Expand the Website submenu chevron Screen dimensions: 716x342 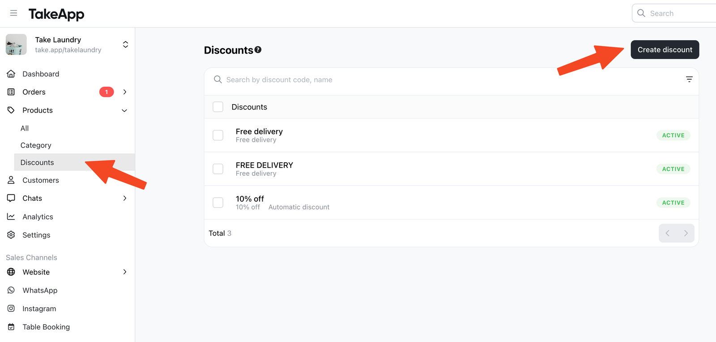coord(125,272)
